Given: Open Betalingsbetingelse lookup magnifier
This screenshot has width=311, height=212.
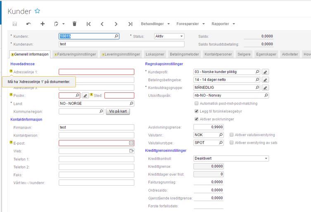Looking at the screenshot, I should 257,80.
